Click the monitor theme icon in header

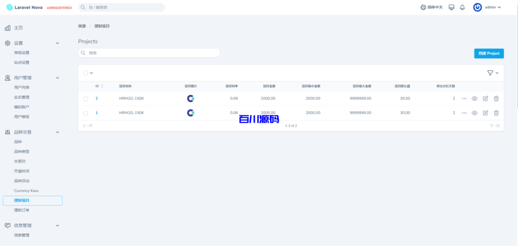pyautogui.click(x=451, y=8)
